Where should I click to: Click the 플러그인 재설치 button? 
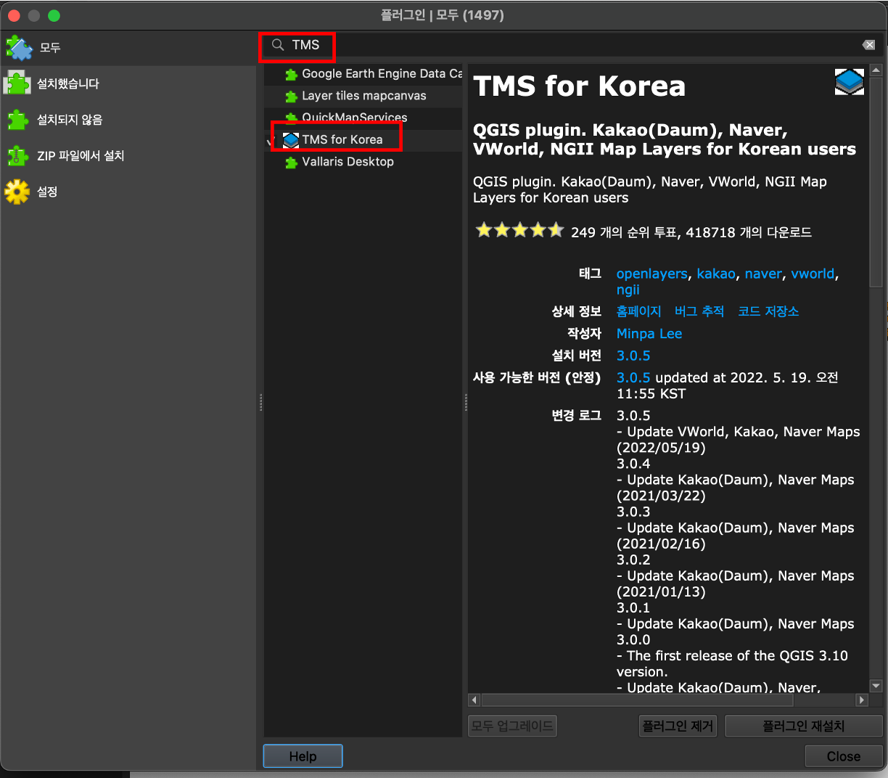(x=803, y=726)
